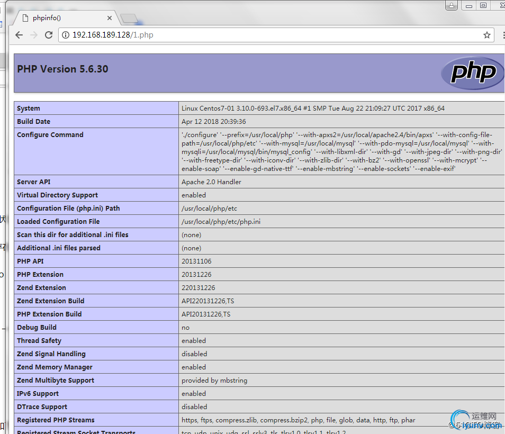
Task: Open the Chrome user profile button
Action: coord(452,5)
